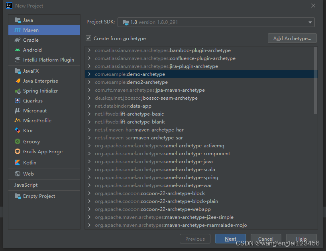This screenshot has height=251, width=326.
Task: Click the Spring Initializr icon
Action: 18,91
